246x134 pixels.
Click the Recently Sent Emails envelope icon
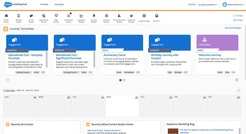[8, 124]
